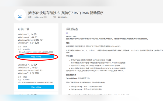Click the Windows 7, 64 位 line
The width and height of the screenshot is (163, 101).
pyautogui.click(x=27, y=34)
